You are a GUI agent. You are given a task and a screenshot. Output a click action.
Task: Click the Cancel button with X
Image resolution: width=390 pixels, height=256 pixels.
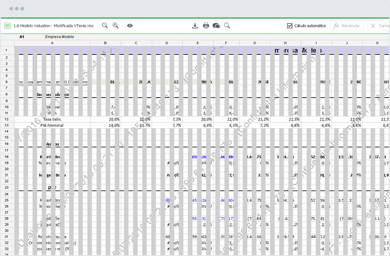pyautogui.click(x=379, y=26)
